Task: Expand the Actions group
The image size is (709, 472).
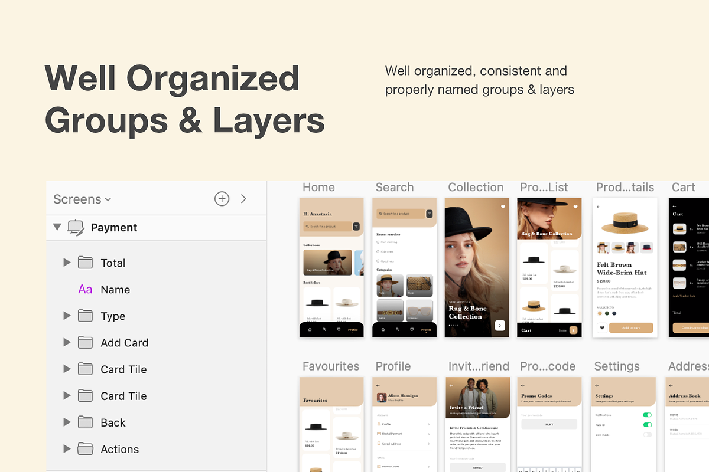Action: pyautogui.click(x=67, y=449)
